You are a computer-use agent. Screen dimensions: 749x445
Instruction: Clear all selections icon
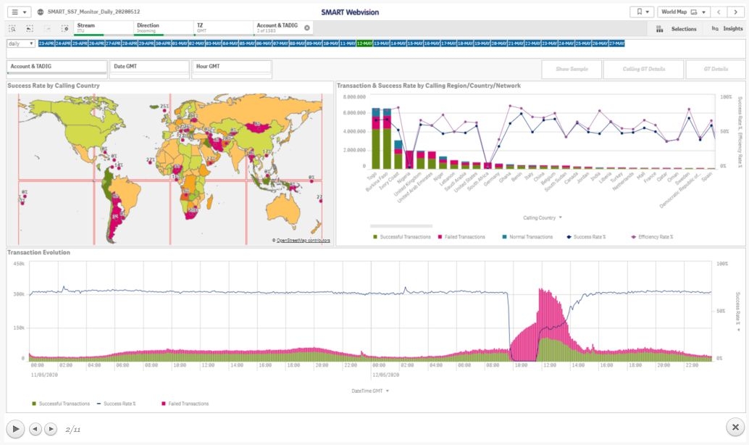click(x=65, y=29)
